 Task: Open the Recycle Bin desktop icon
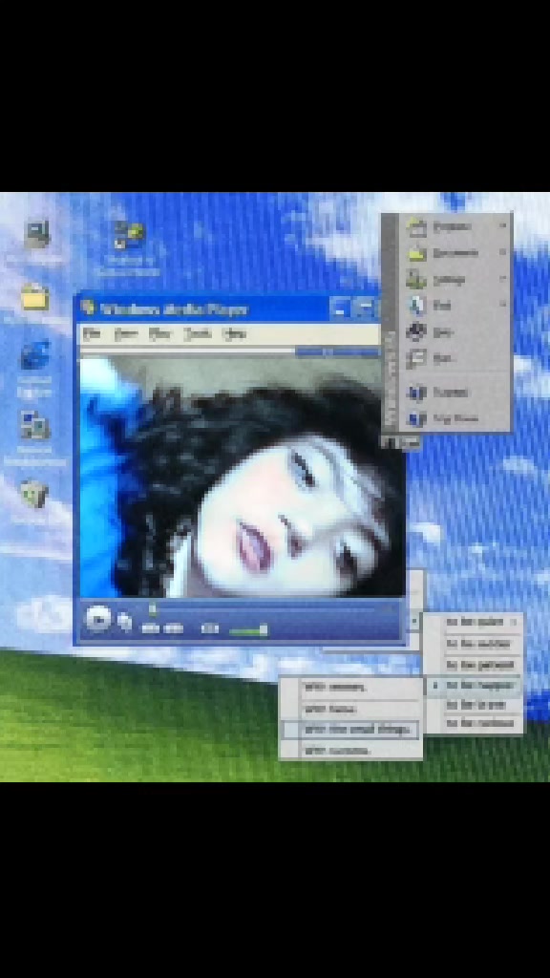pos(34,494)
